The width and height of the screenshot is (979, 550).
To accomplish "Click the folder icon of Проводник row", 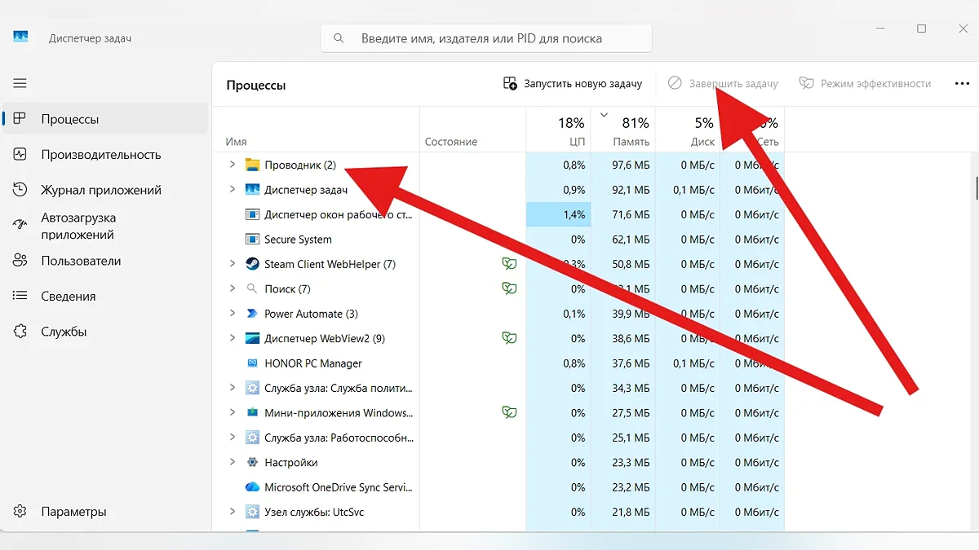I will pos(252,165).
